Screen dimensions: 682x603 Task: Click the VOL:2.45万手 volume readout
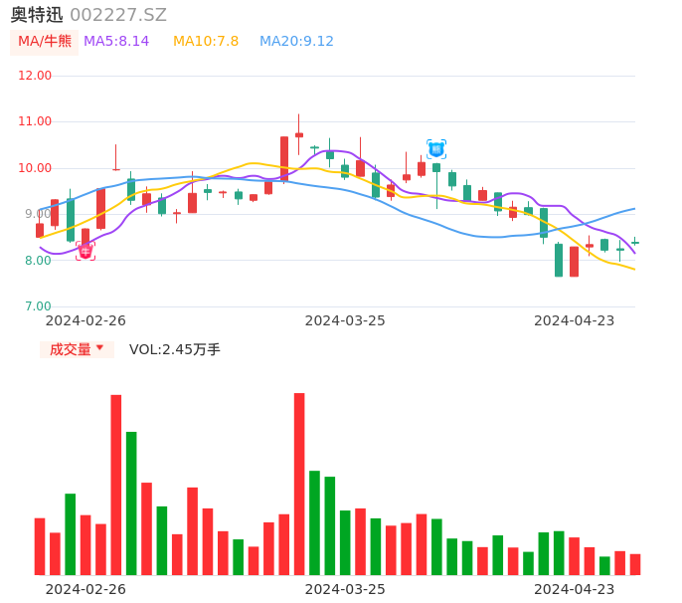pyautogui.click(x=175, y=349)
